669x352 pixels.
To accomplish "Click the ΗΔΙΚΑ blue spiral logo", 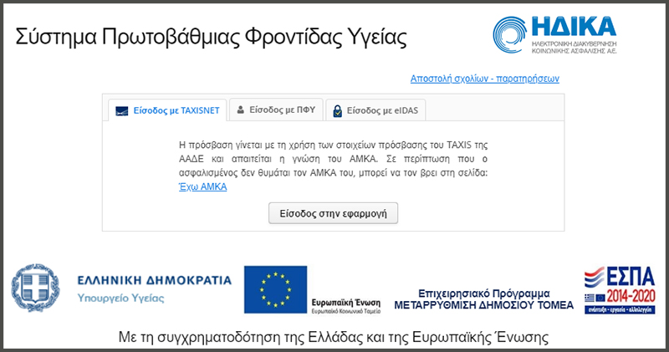I will coord(512,38).
